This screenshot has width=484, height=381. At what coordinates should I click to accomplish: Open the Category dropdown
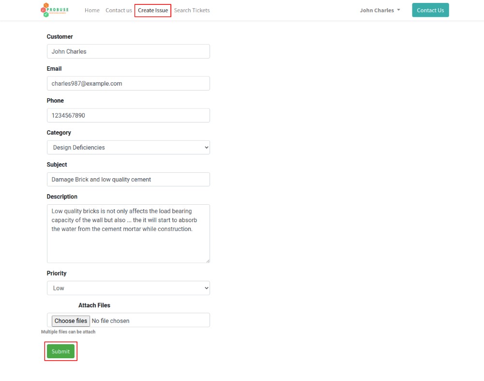[x=128, y=147]
